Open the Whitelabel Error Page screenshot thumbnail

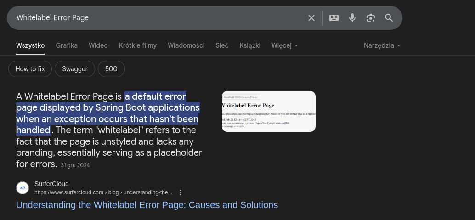(x=269, y=111)
